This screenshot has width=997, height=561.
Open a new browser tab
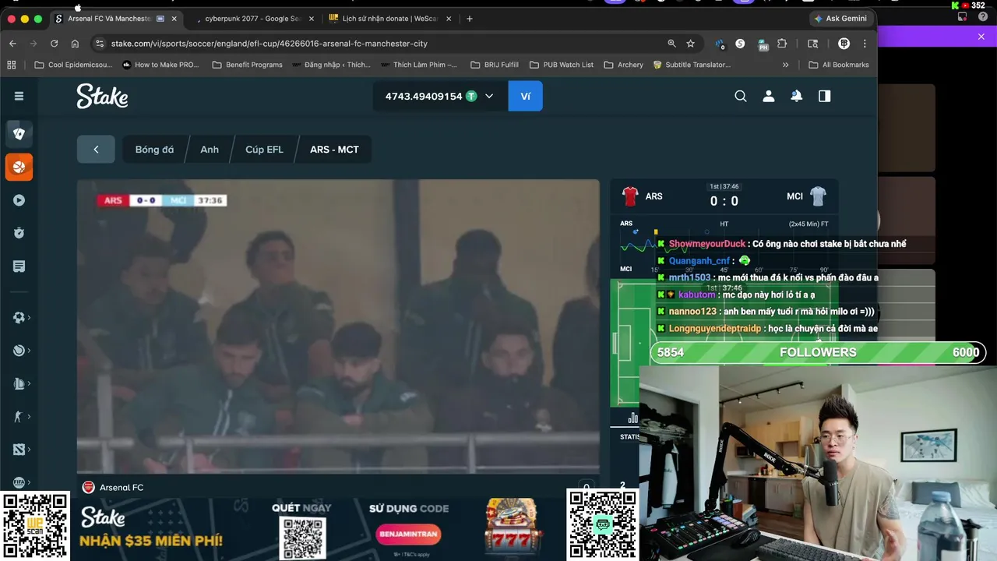pos(469,19)
